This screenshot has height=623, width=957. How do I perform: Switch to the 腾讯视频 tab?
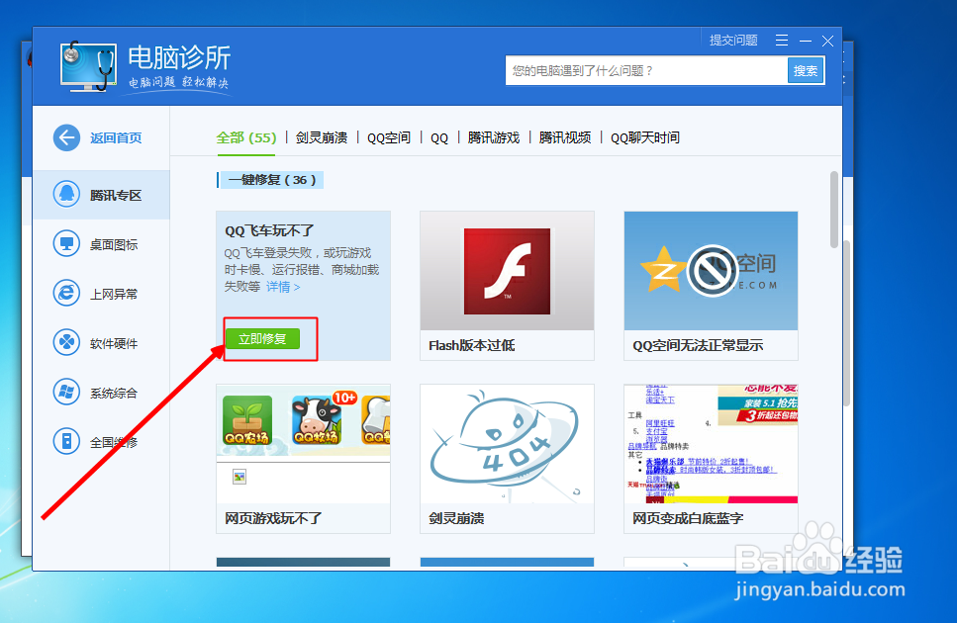click(x=565, y=137)
